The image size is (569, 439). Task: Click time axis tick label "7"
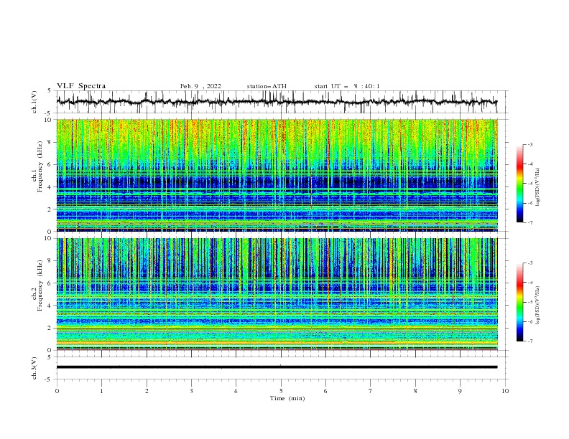pos(371,391)
